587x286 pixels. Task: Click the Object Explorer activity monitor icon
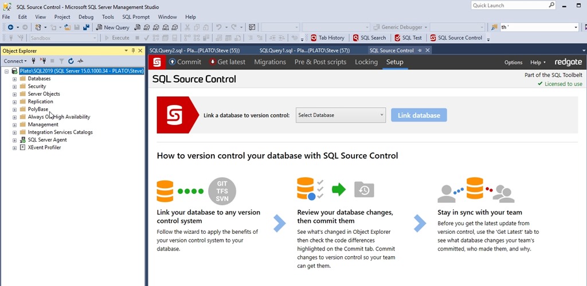pyautogui.click(x=81, y=61)
